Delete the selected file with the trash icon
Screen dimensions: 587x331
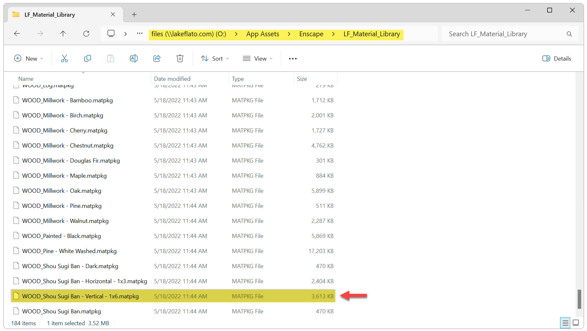click(x=180, y=58)
